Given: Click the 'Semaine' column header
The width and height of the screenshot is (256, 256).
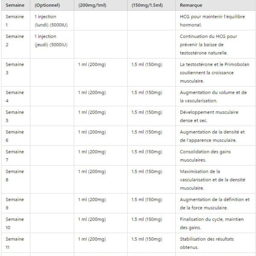Looking at the screenshot, I should 15,5.
